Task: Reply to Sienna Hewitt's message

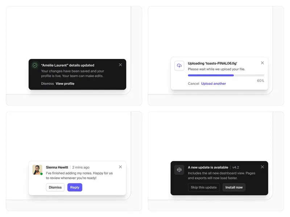Action: [75, 187]
